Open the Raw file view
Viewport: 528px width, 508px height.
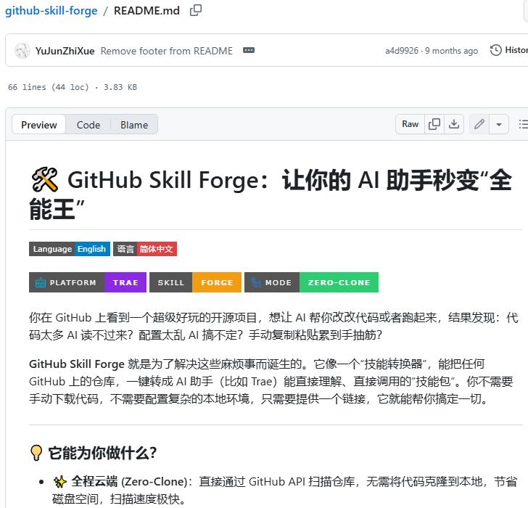coord(410,124)
